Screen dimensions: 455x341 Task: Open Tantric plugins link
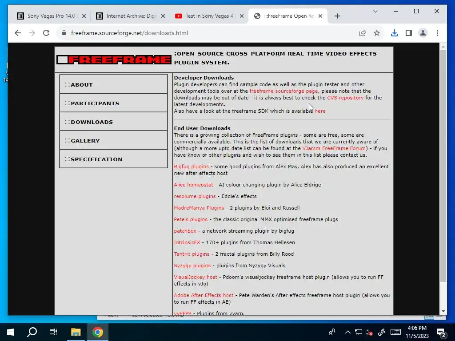click(192, 254)
